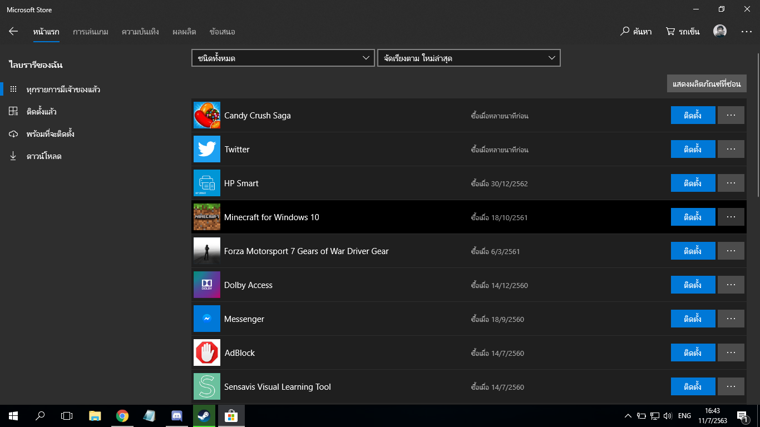Viewport: 760px width, 427px height.
Task: Open Task View from the taskbar
Action: [x=67, y=415]
